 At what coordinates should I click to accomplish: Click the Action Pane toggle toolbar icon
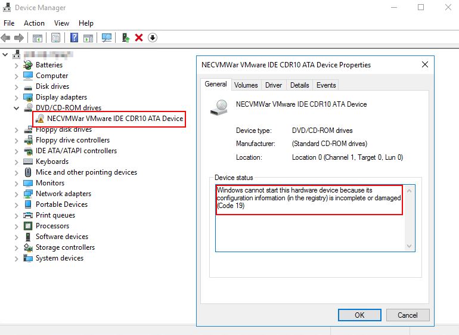tap(88, 38)
